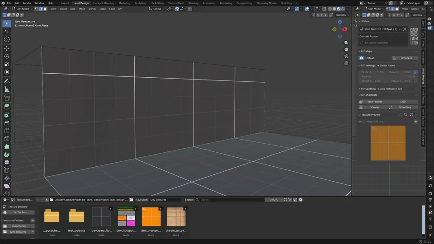434x244 pixels.
Task: Collapse the Texture Preview section
Action: (359, 115)
